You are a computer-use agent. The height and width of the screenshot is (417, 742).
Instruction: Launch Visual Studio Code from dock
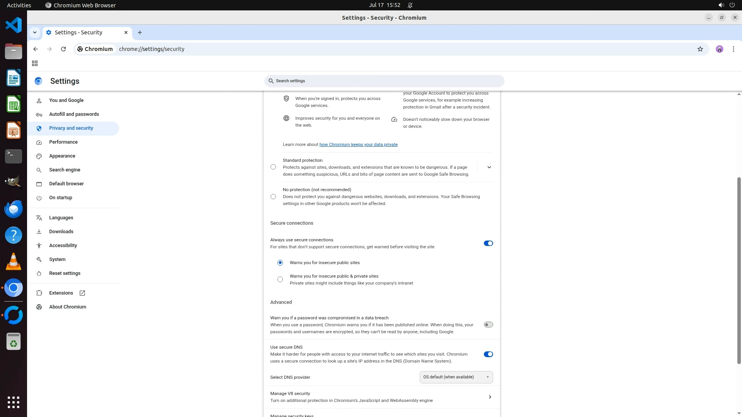(x=14, y=25)
